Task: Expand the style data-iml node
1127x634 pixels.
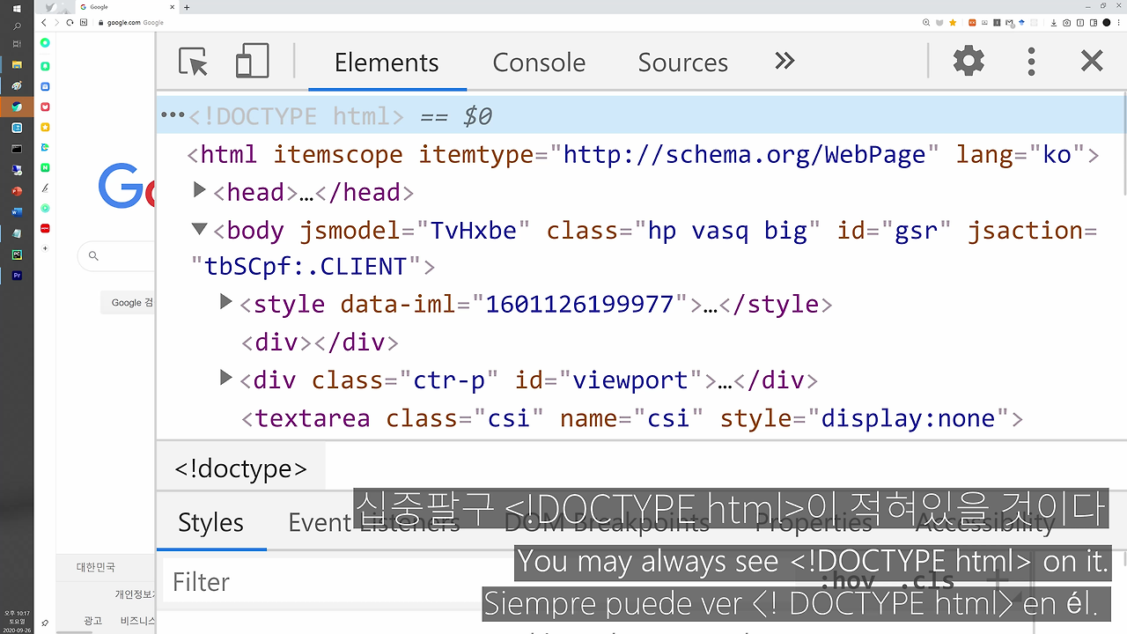Action: 225,302
